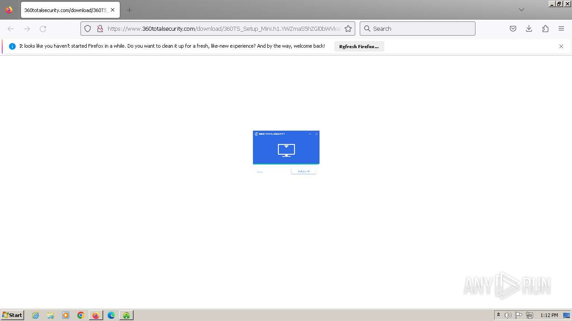Open Windows Media Player taskbar icon
The height and width of the screenshot is (321, 572).
click(66, 315)
